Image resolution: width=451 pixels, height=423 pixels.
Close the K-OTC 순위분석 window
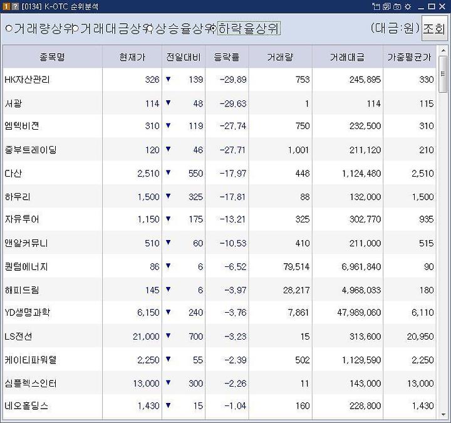(442, 6)
